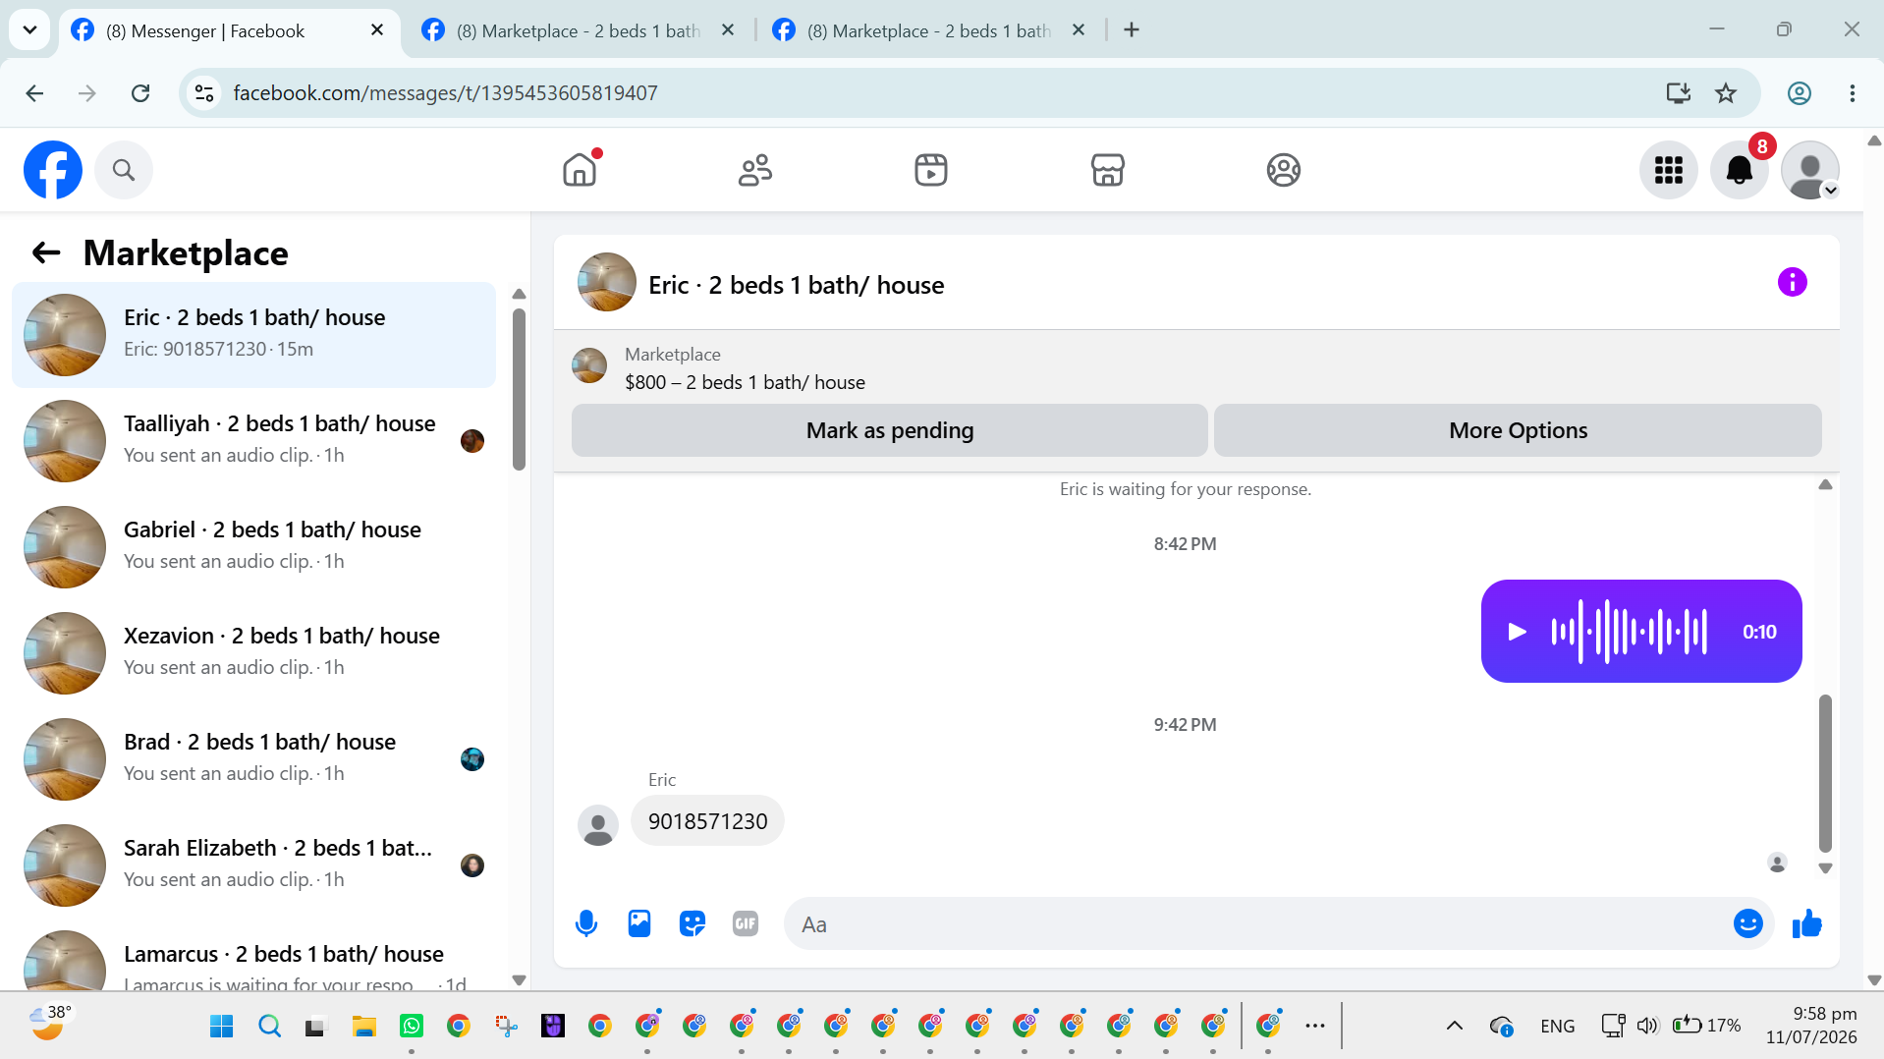This screenshot has height=1059, width=1884.
Task: Open Windows taskbar search
Action: point(269,1027)
